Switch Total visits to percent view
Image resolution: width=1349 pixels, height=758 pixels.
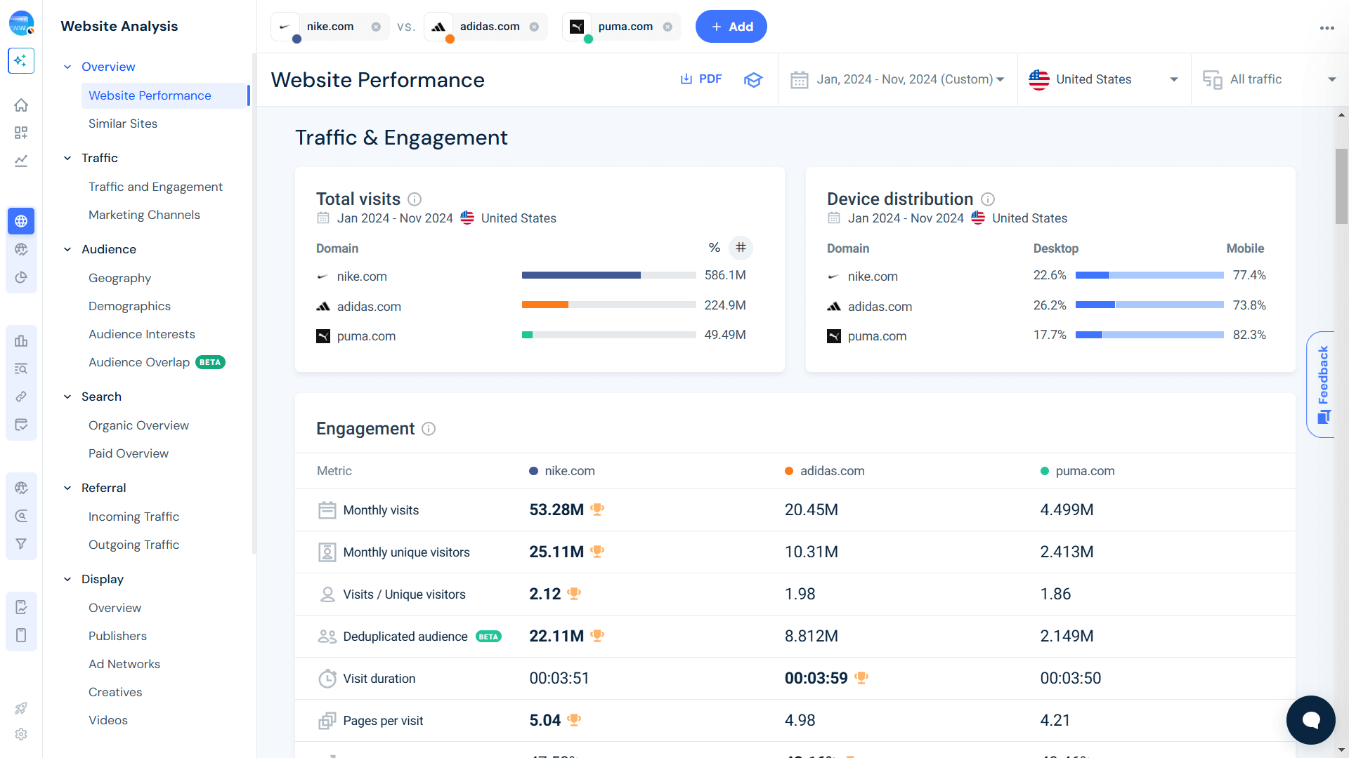point(714,248)
